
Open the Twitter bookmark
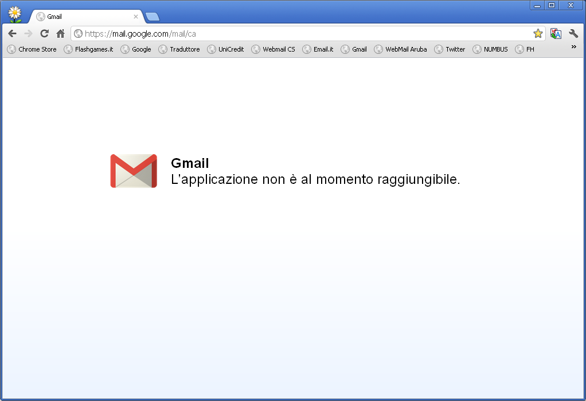pyautogui.click(x=450, y=49)
